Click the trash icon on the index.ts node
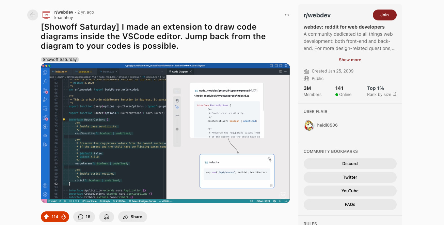This screenshot has width=444, height=225. (x=271, y=186)
